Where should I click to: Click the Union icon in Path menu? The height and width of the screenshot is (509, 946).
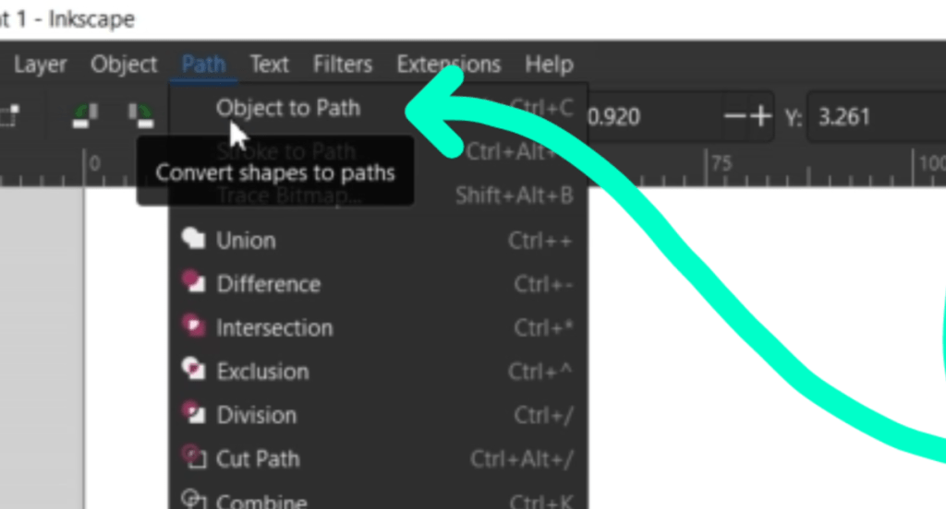click(193, 240)
